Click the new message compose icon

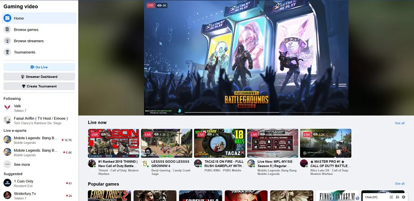pos(391,197)
